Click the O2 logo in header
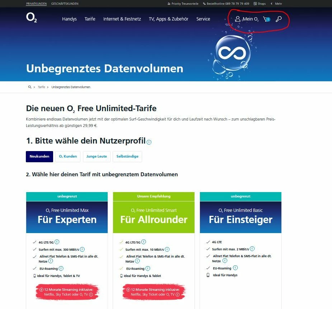This screenshot has height=309, width=332. (32, 17)
